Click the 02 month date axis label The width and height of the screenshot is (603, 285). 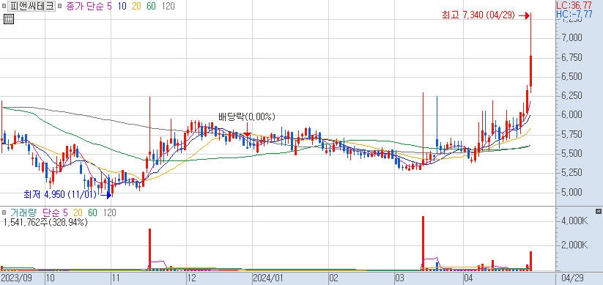click(x=334, y=278)
